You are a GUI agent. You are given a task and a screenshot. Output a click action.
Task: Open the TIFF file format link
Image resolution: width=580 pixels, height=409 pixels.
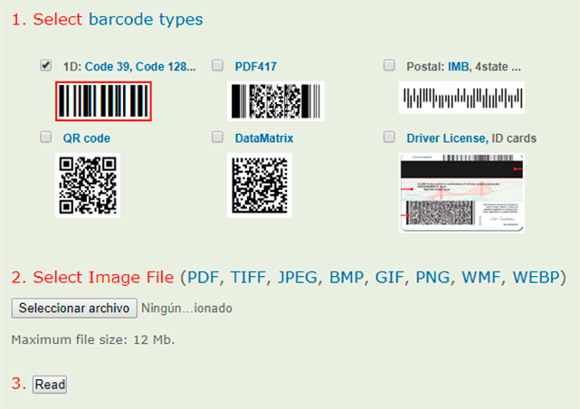point(250,276)
